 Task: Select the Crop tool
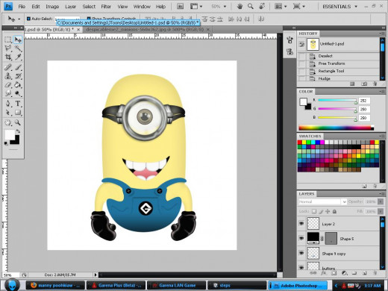8,57
